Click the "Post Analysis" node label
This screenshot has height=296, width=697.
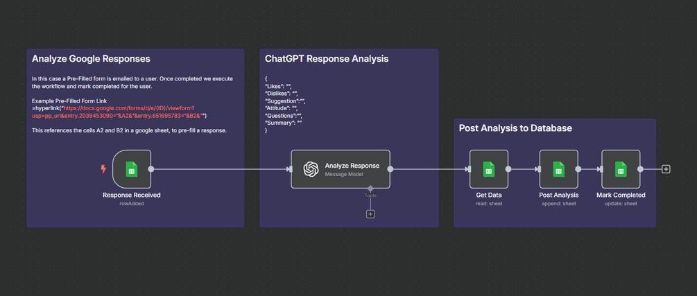[559, 195]
